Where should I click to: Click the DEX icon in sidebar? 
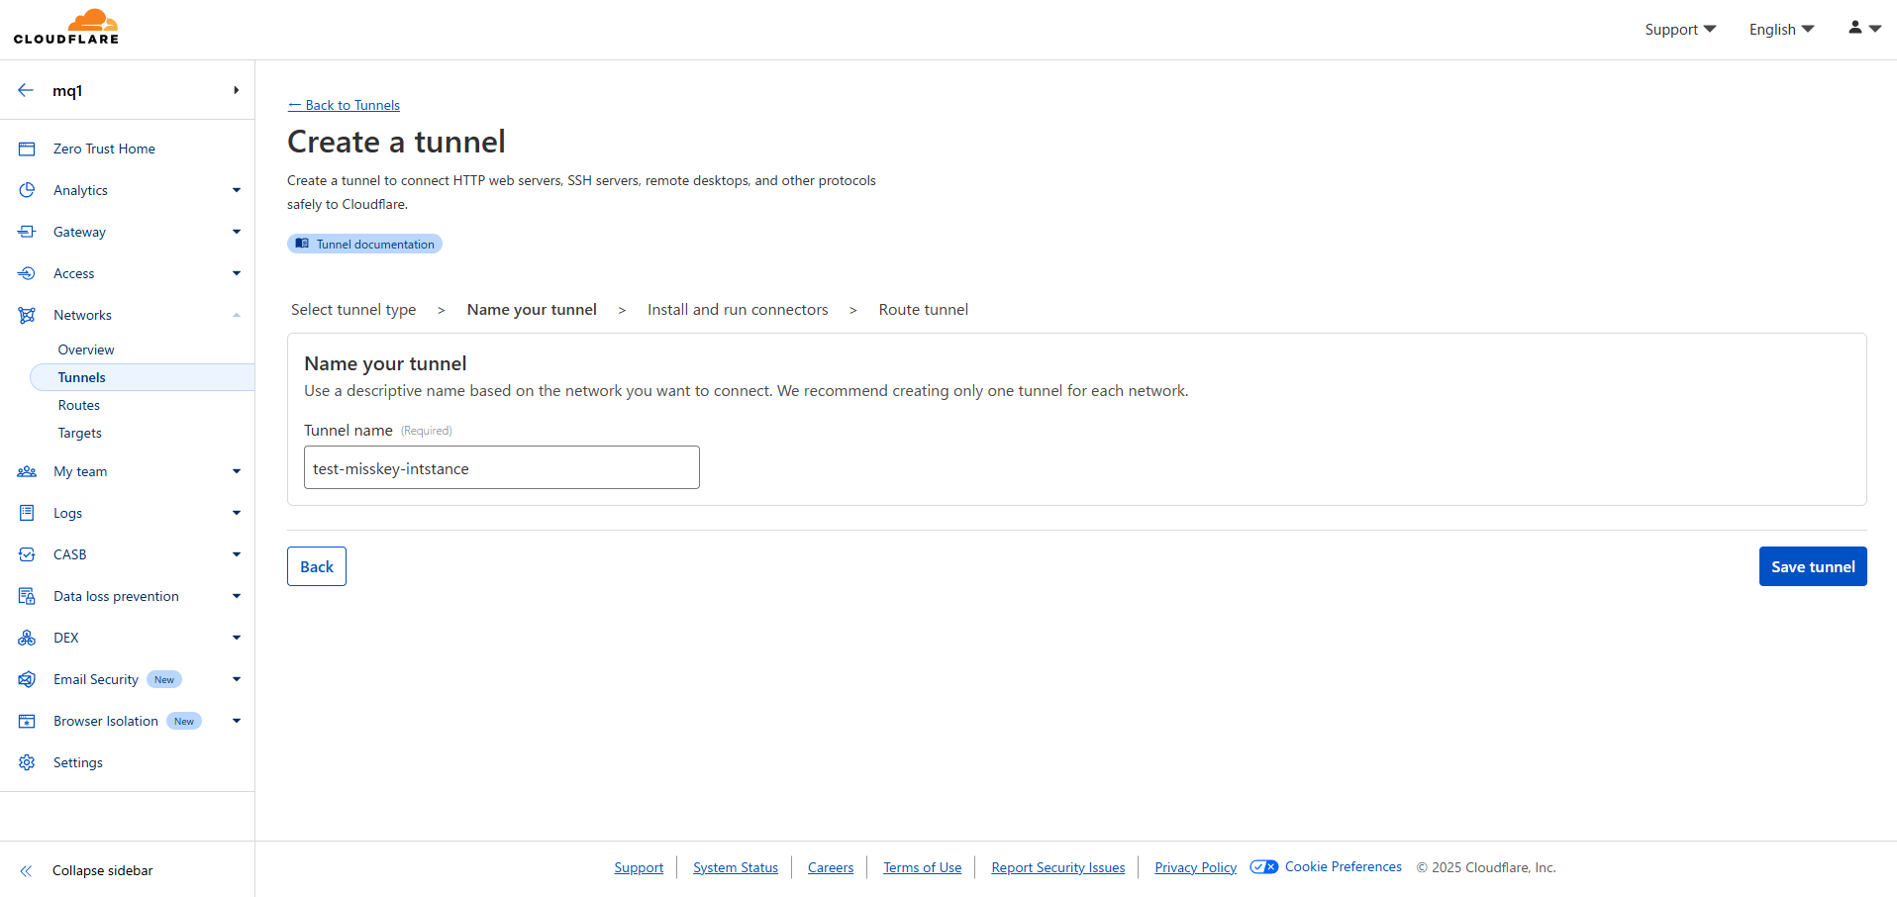click(x=27, y=638)
